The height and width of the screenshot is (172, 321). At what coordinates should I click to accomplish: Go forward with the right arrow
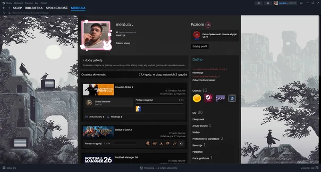(x=9, y=8)
